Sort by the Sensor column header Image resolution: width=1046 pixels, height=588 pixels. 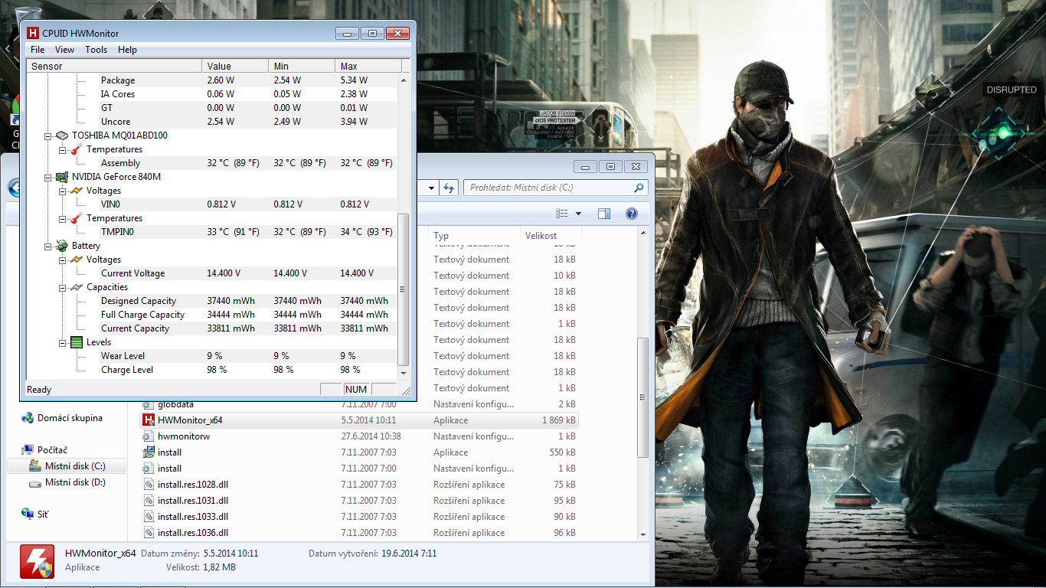(x=114, y=66)
